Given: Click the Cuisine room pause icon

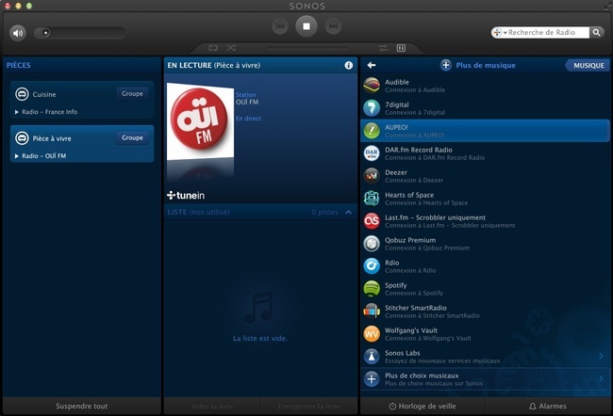Looking at the screenshot, I should (22, 94).
